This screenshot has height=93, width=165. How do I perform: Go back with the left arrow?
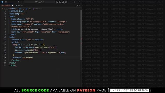tap(19, 2)
